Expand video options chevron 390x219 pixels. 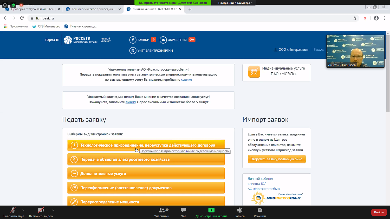pos(53,210)
